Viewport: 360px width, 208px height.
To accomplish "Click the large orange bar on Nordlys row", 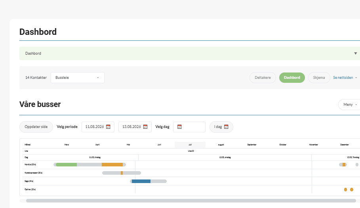I will point(112,164).
